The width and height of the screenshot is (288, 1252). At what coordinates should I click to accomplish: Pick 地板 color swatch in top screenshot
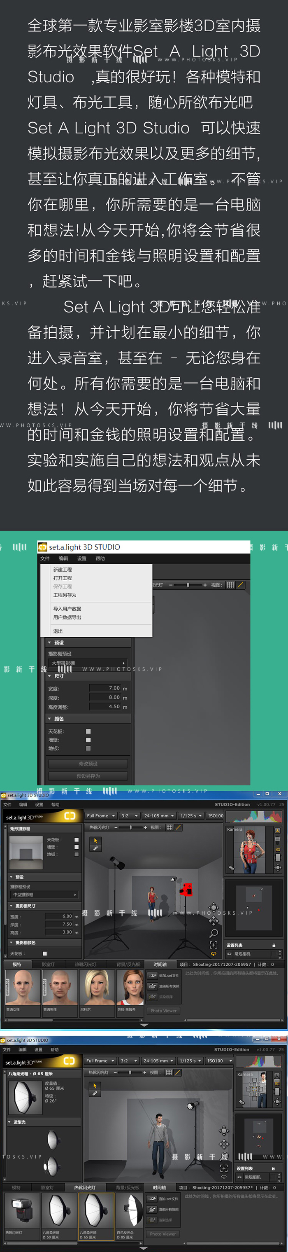88,748
